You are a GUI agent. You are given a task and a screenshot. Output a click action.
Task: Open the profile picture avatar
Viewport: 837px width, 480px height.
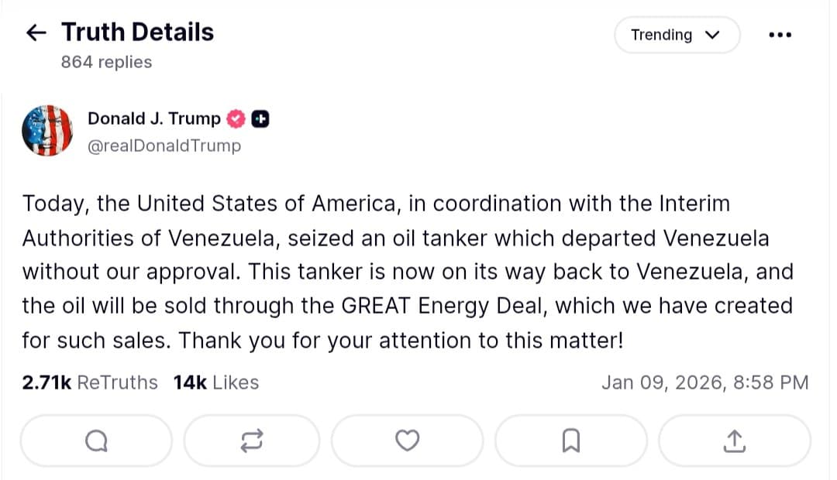pos(47,130)
